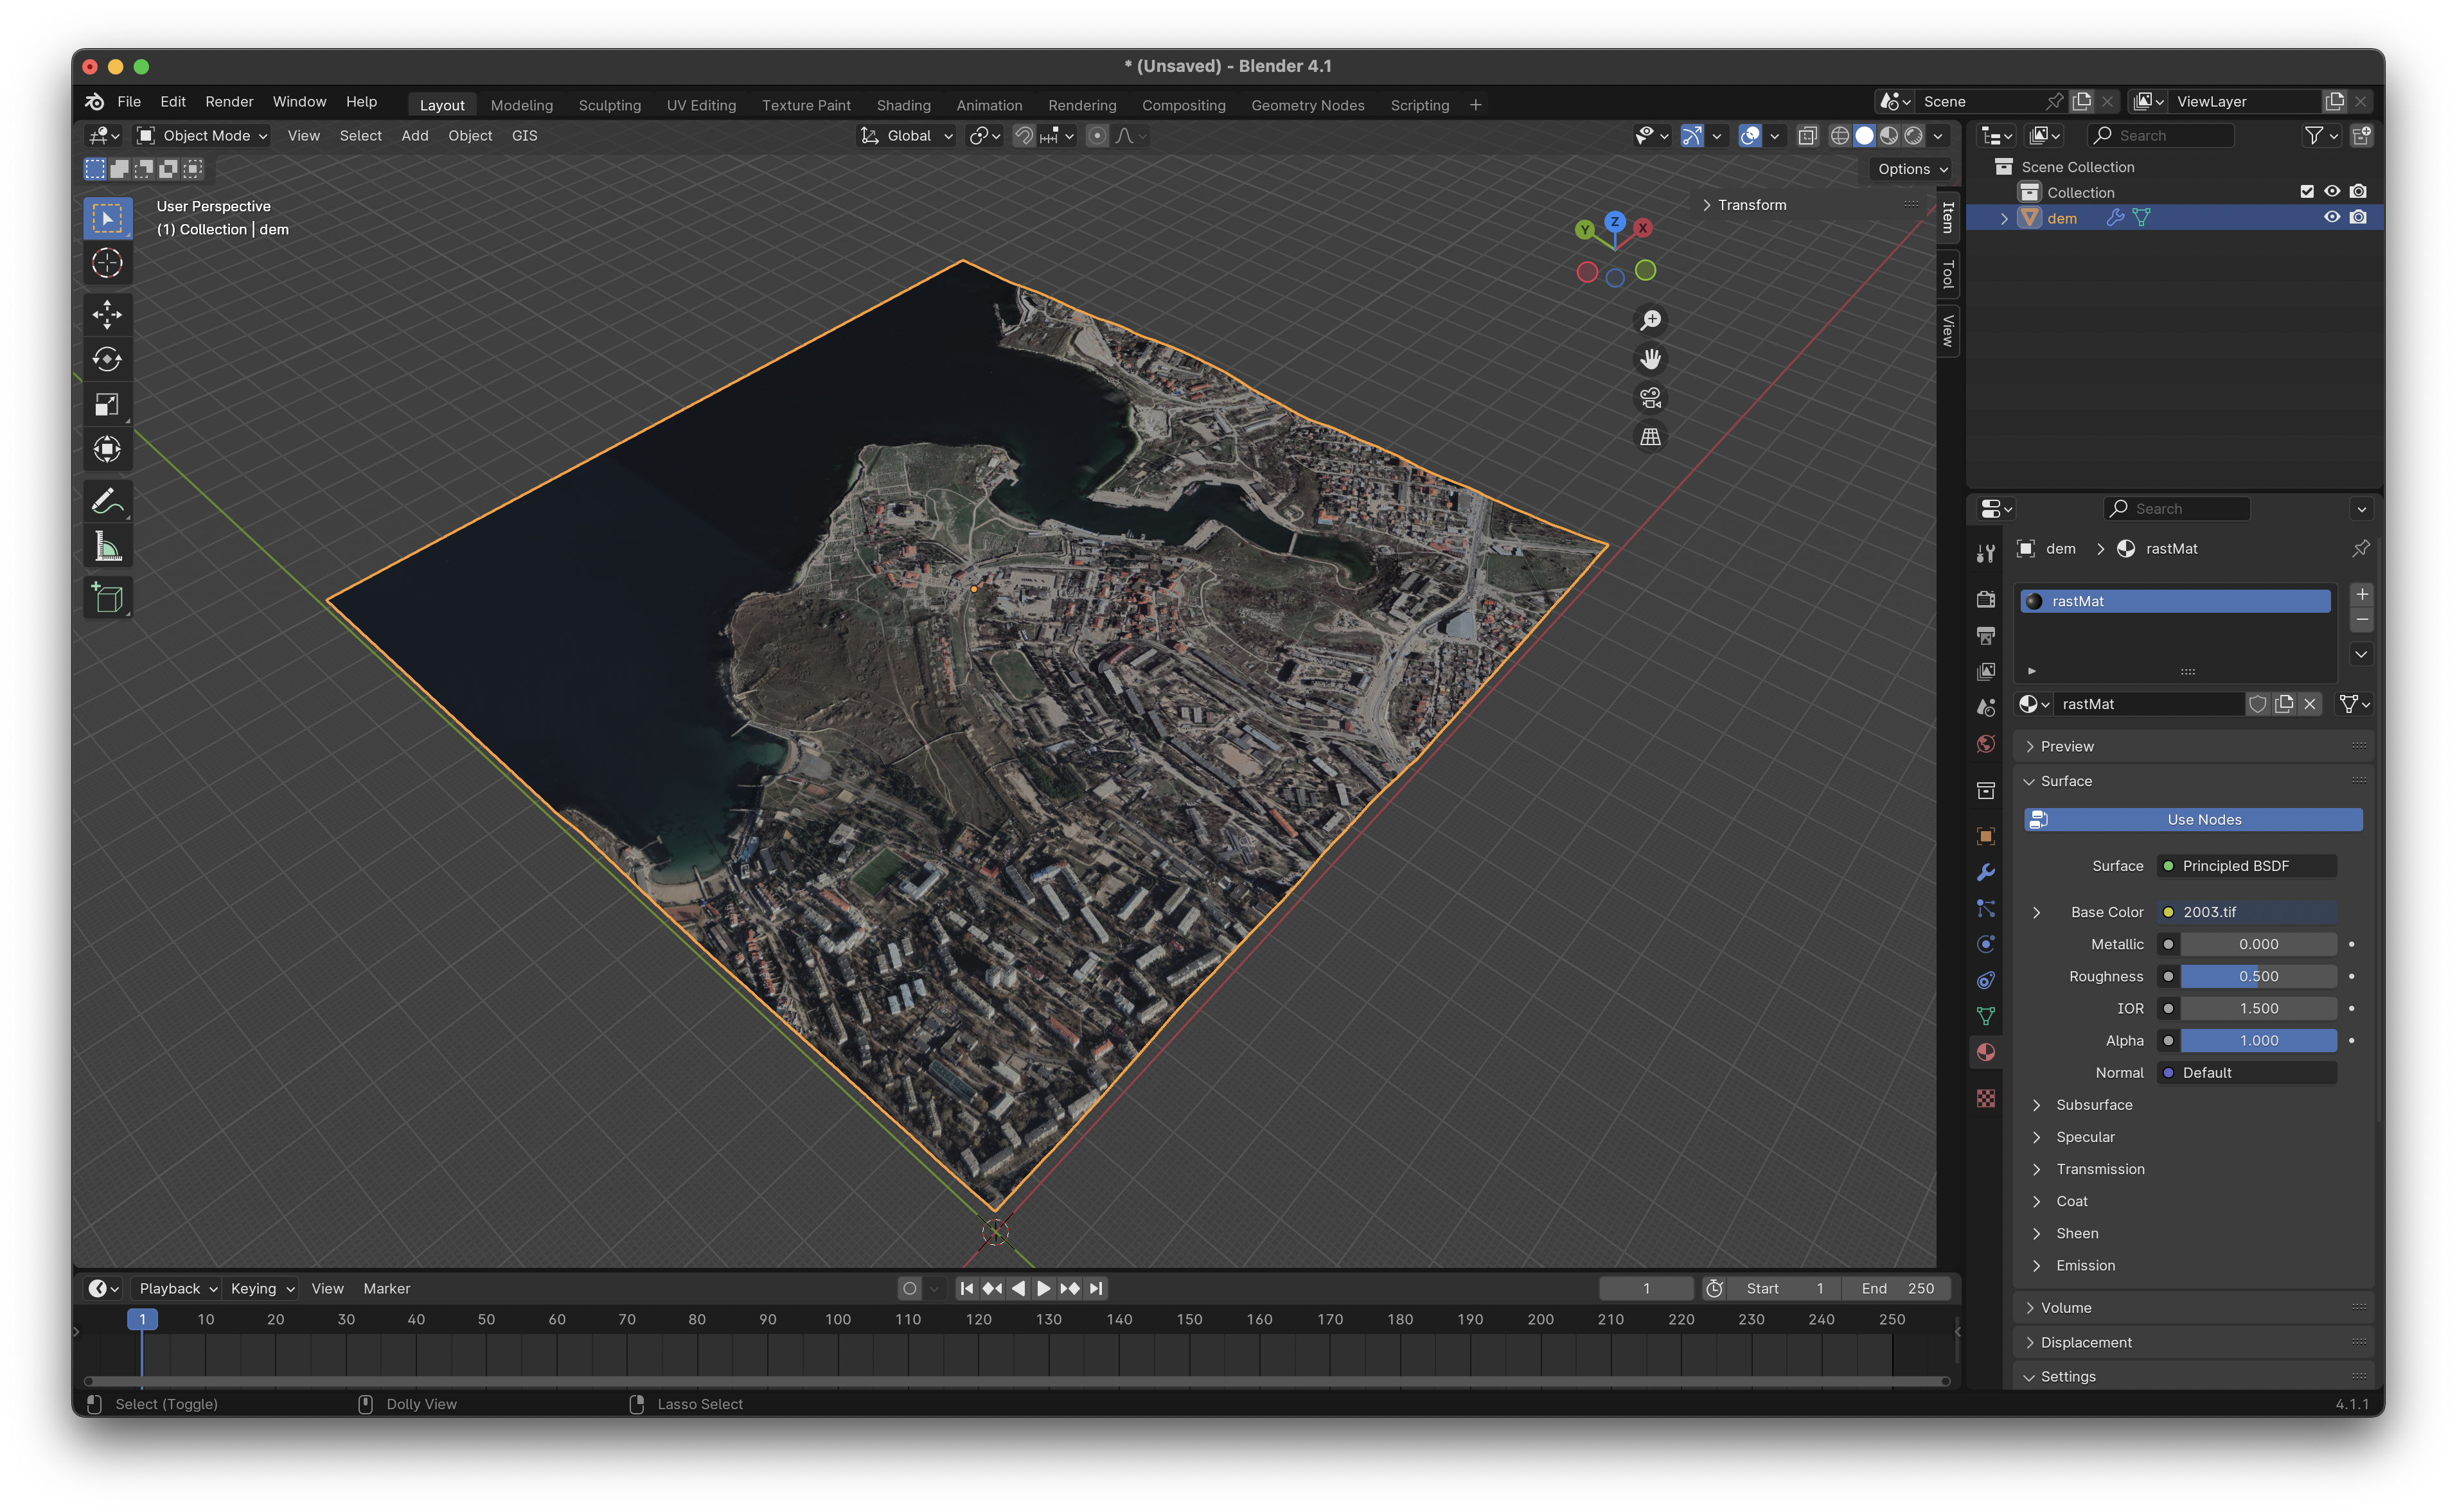Hide the Collection in viewport via eye
2457x1512 pixels.
(2332, 192)
